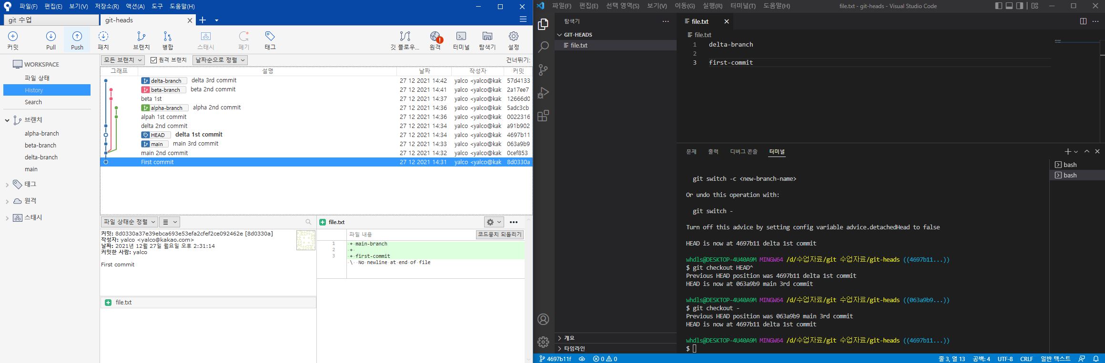Open the 날짜순으로 정렬 dropdown
Screen dimensions: 1105x363
click(220, 60)
